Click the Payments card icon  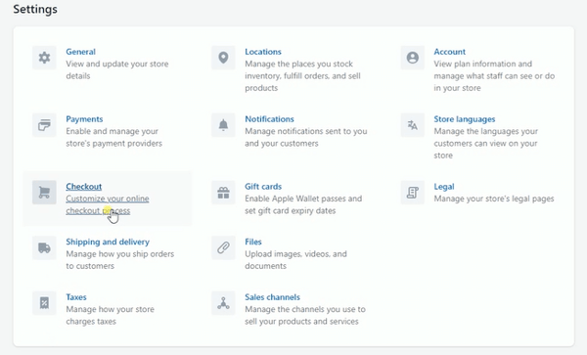click(44, 125)
